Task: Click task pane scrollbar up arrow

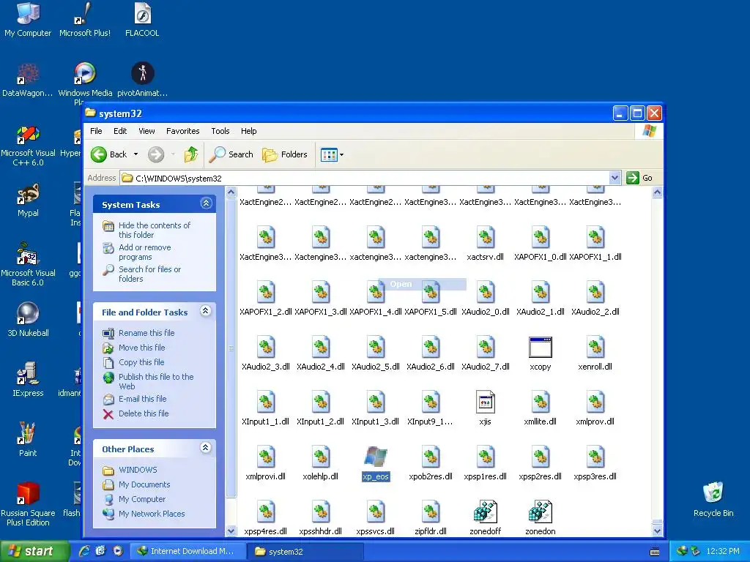Action: [x=231, y=192]
